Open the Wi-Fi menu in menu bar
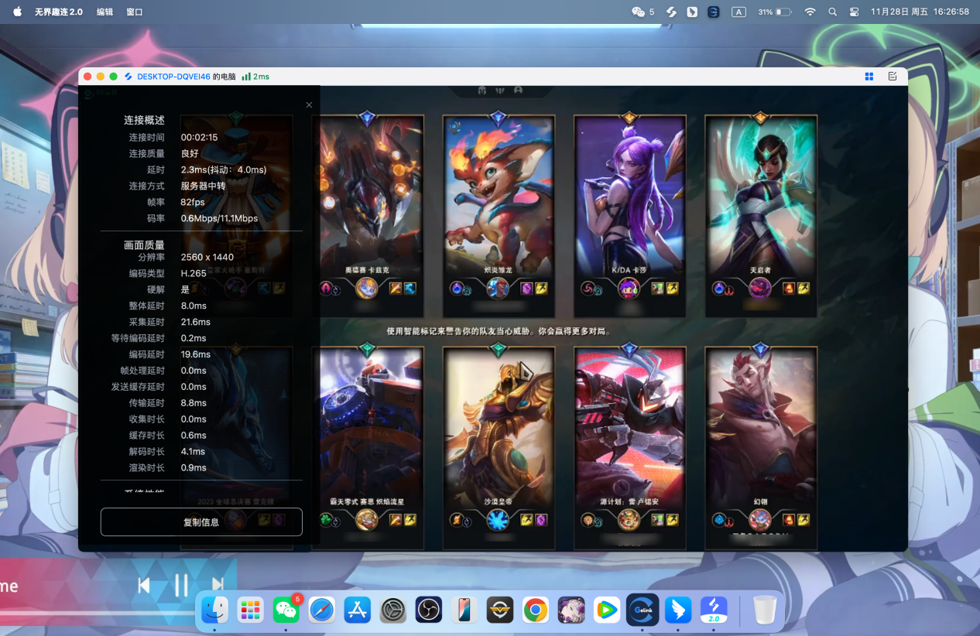 tap(810, 12)
